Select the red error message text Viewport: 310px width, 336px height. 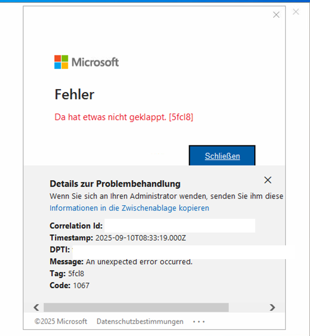(x=124, y=117)
